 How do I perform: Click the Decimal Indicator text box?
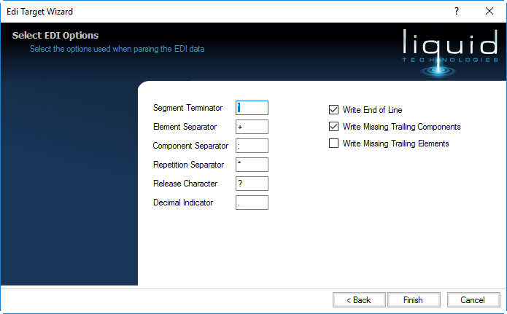(252, 203)
